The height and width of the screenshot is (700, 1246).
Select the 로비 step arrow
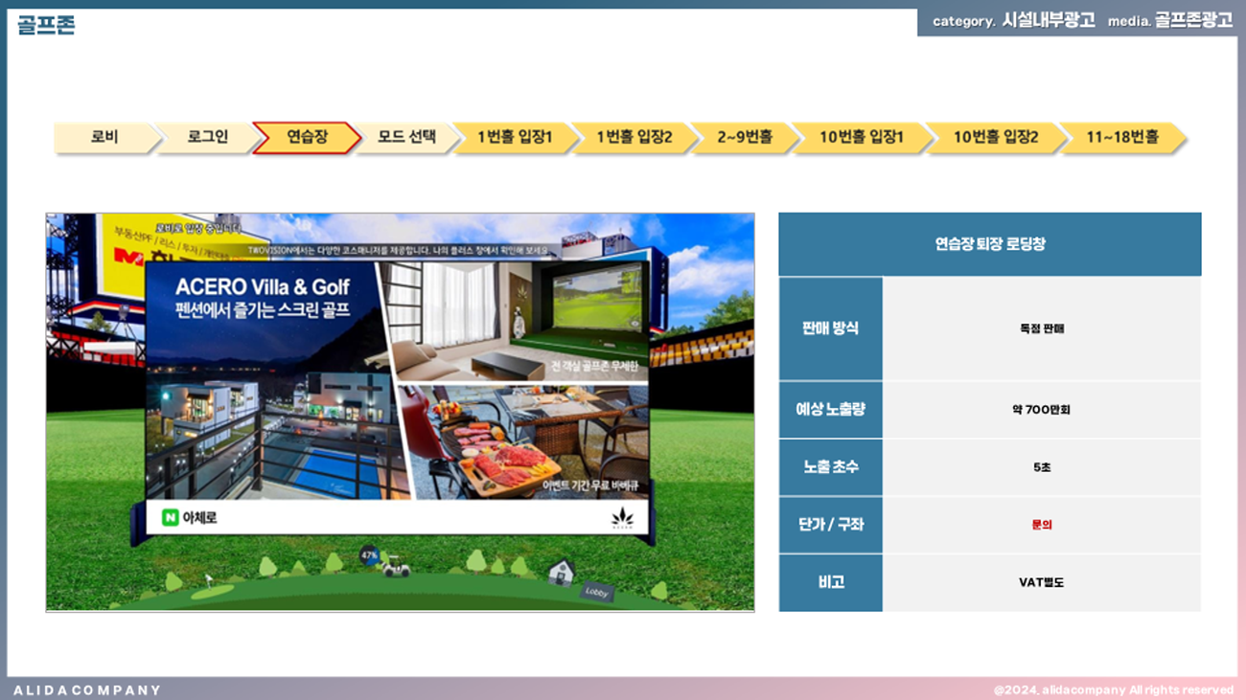tap(104, 137)
